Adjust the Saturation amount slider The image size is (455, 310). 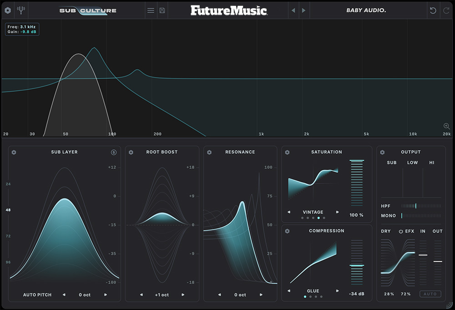357,183
